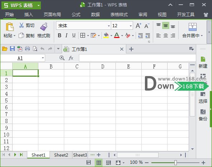The image size is (212, 167).
Task: Click the clear format eraser icon
Action: pos(128,35)
